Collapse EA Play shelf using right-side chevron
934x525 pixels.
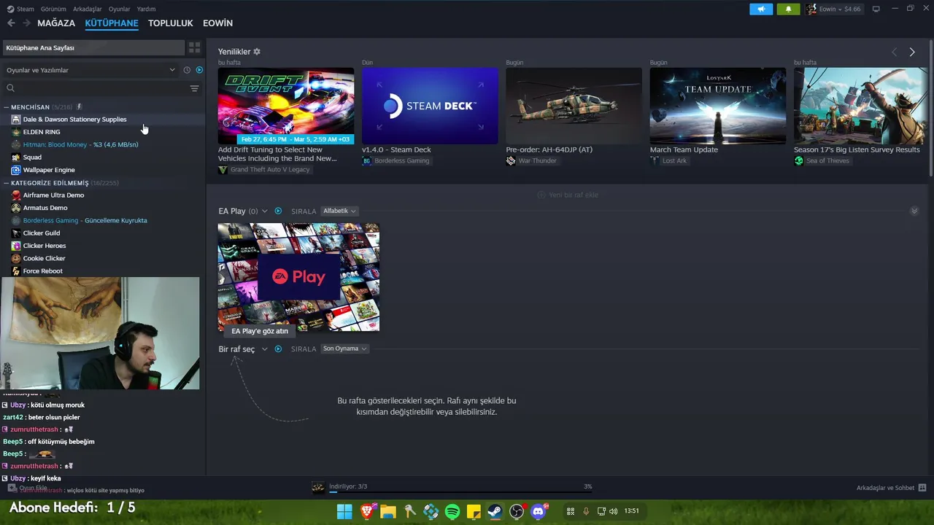(x=914, y=211)
